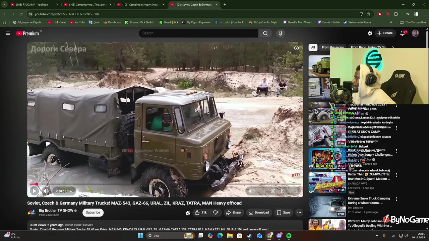
Task: Show hidden system tray icons
Action: pos(377,236)
